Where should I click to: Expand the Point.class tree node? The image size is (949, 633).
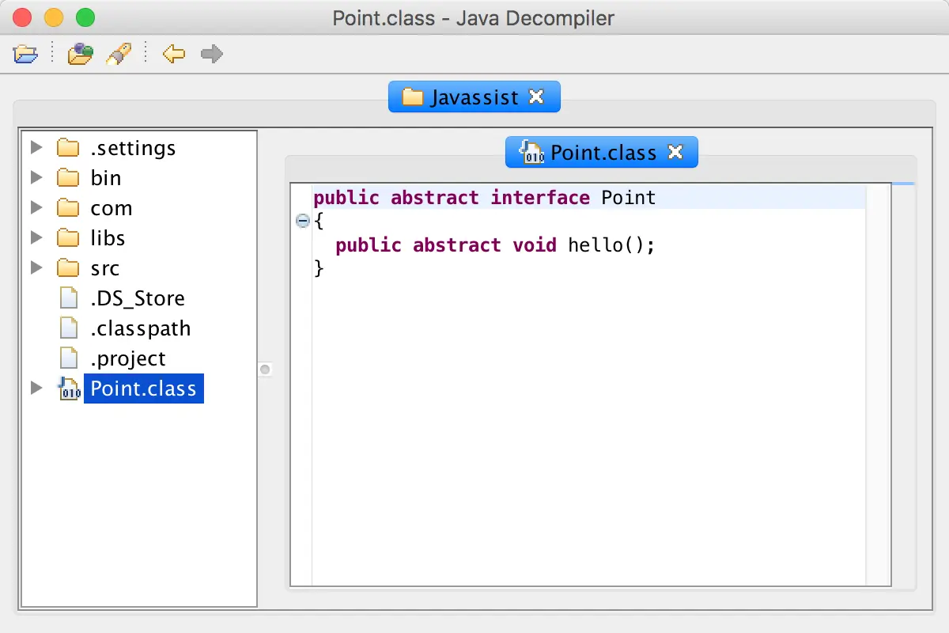36,388
